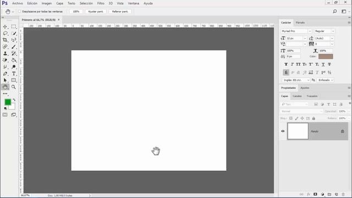The image size is (352, 198).
Task: Select the Eraser tool
Action: click(5, 60)
